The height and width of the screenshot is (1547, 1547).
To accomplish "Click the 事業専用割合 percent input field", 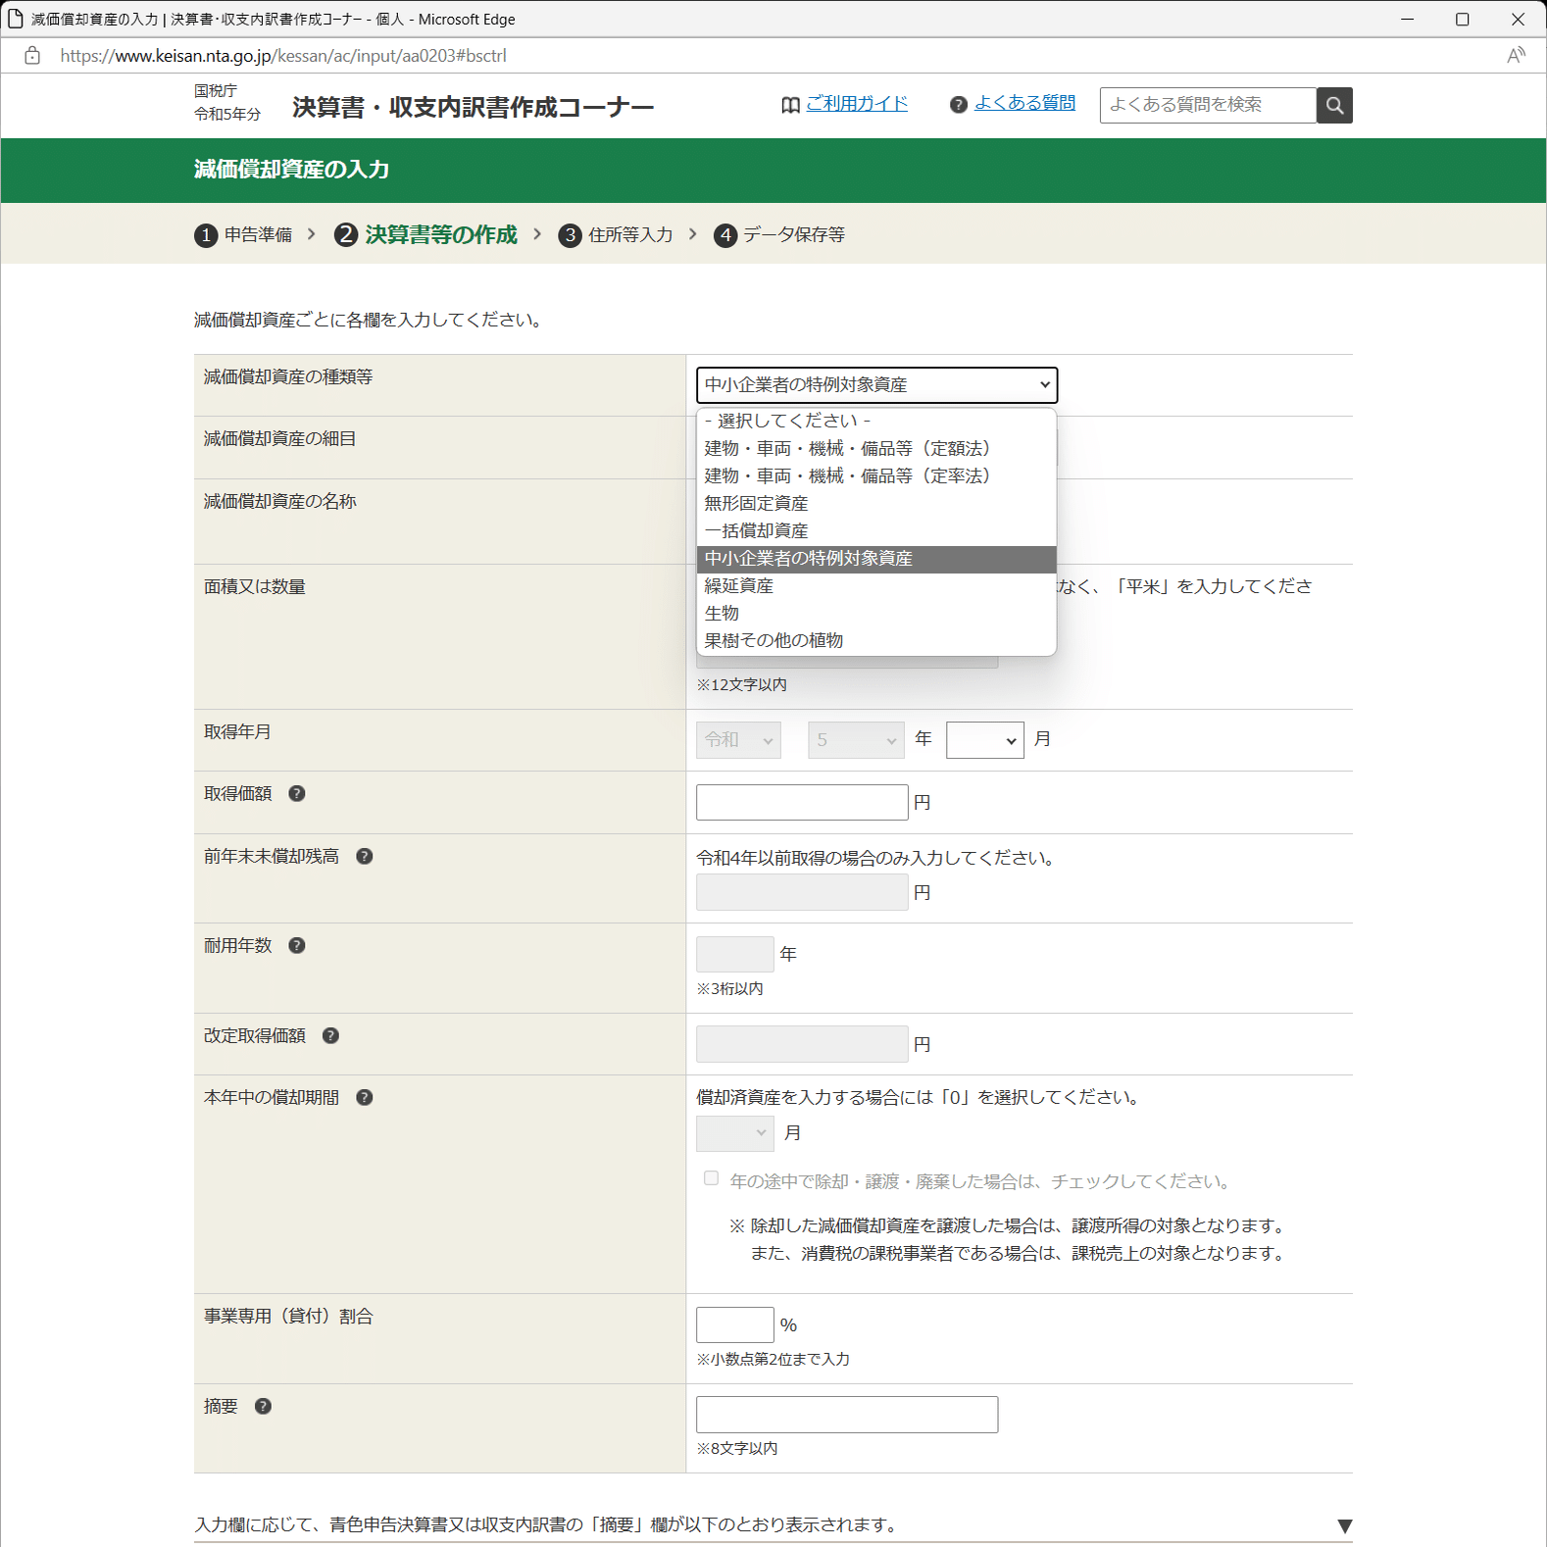I will pos(735,1324).
